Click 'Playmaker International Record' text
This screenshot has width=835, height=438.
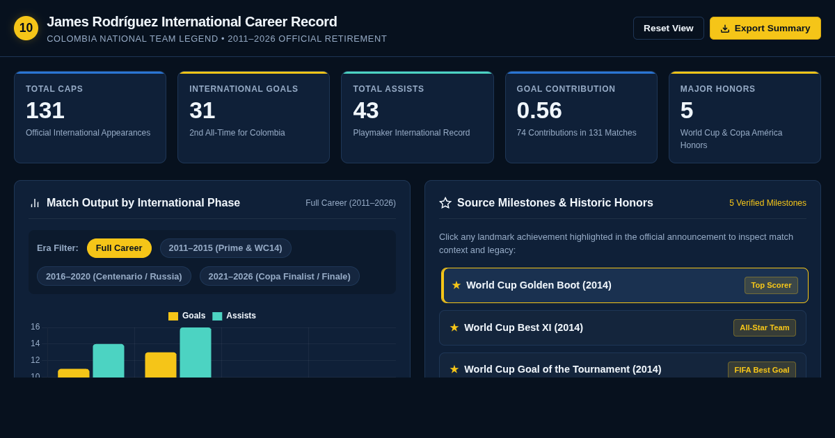tap(411, 133)
